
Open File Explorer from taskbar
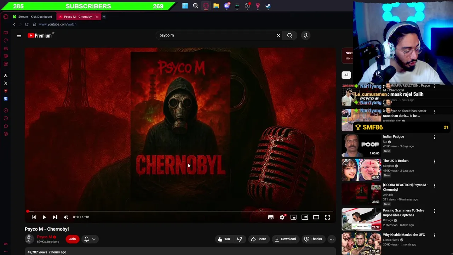(216, 6)
